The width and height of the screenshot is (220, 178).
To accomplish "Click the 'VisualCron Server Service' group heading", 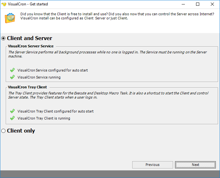I will (31, 46).
